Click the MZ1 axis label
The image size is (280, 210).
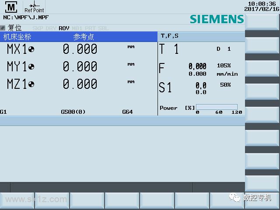coord(17,84)
